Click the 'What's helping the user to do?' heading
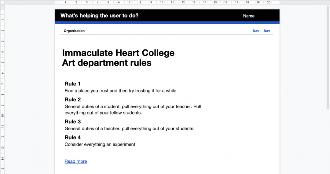330x174 pixels. pyautogui.click(x=99, y=16)
